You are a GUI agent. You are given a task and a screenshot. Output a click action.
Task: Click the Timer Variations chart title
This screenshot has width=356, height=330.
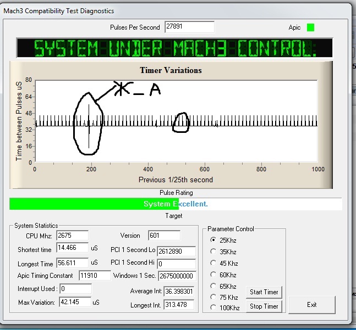pyautogui.click(x=171, y=70)
